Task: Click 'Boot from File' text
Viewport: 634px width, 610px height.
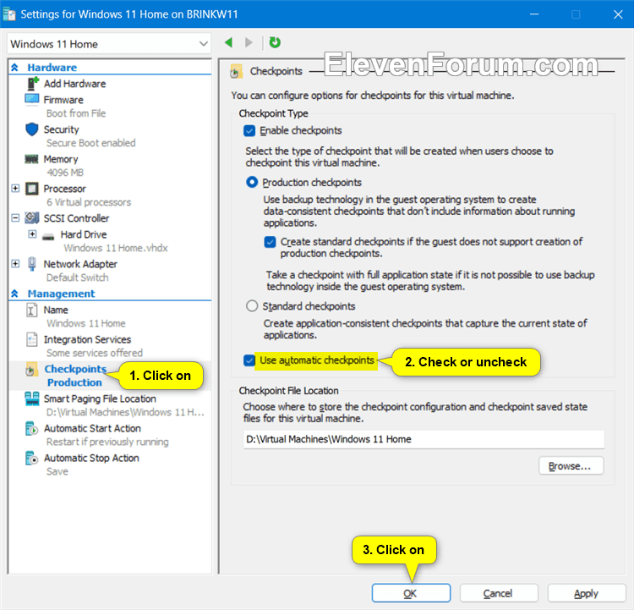Action: 76,113
